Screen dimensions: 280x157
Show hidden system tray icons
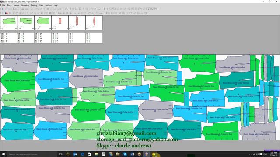coord(250,154)
